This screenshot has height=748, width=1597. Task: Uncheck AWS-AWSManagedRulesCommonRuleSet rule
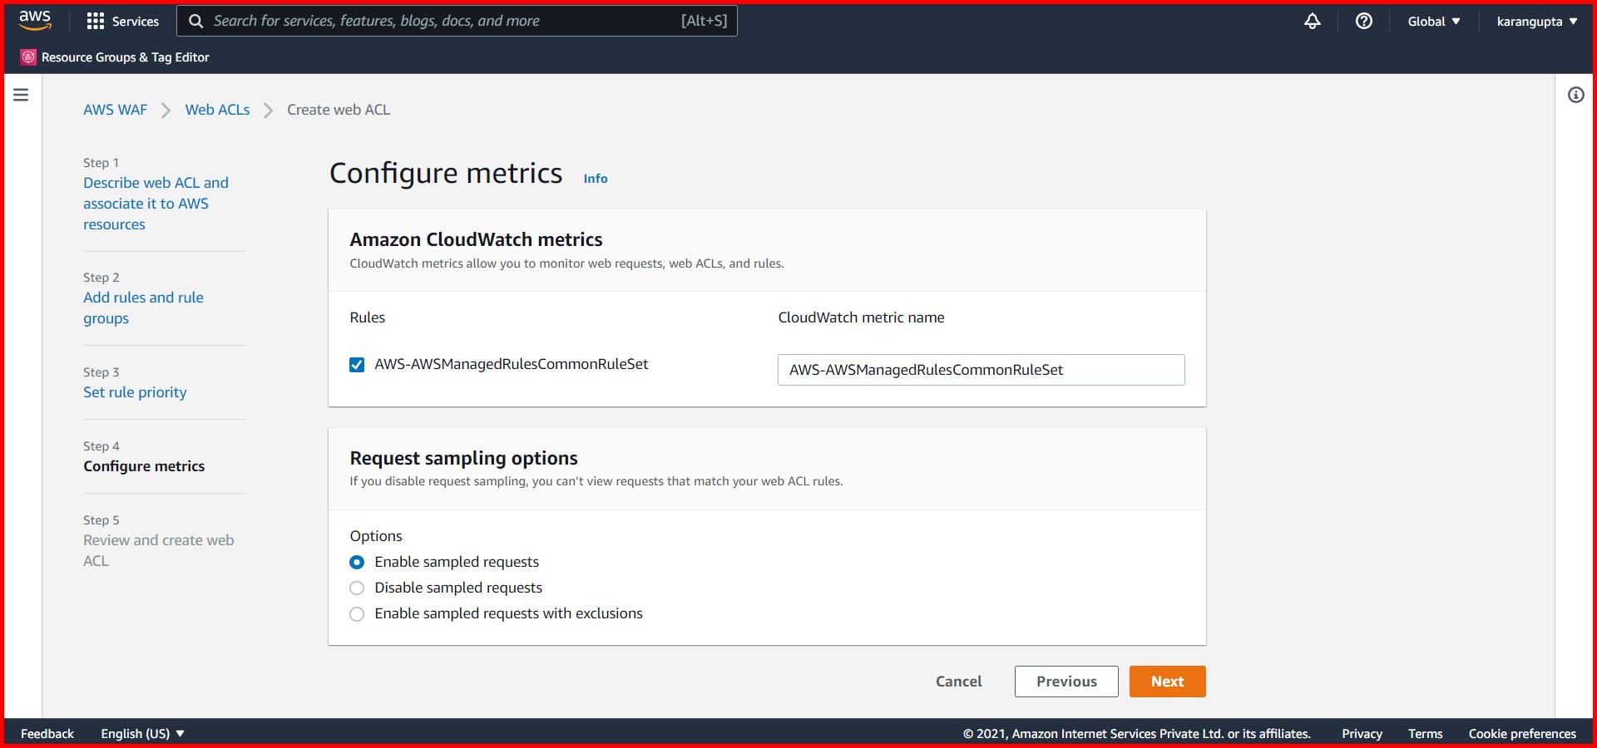pyautogui.click(x=357, y=364)
